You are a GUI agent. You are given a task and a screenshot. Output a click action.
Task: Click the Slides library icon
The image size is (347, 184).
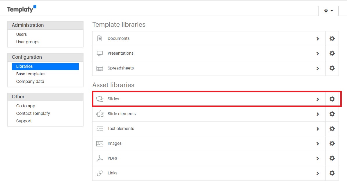pyautogui.click(x=99, y=99)
